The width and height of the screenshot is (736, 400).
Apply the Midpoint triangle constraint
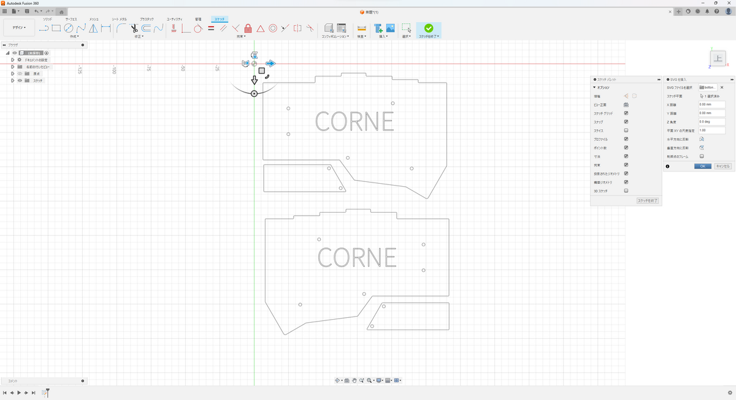[260, 28]
